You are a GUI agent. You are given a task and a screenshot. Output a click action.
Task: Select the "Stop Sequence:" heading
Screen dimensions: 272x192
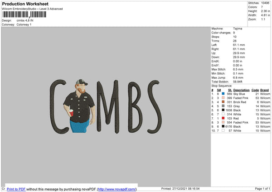coord(222,86)
